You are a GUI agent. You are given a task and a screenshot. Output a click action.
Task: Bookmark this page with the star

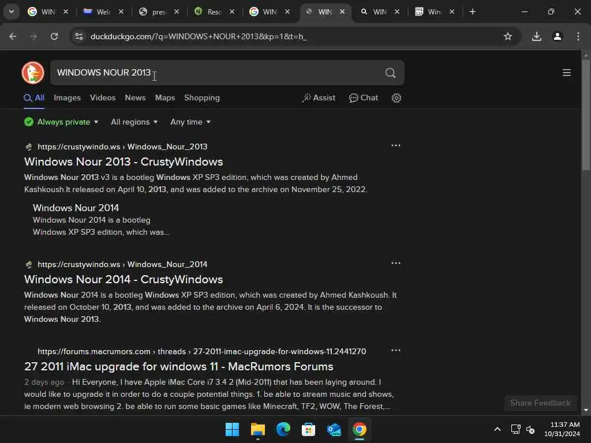click(508, 36)
